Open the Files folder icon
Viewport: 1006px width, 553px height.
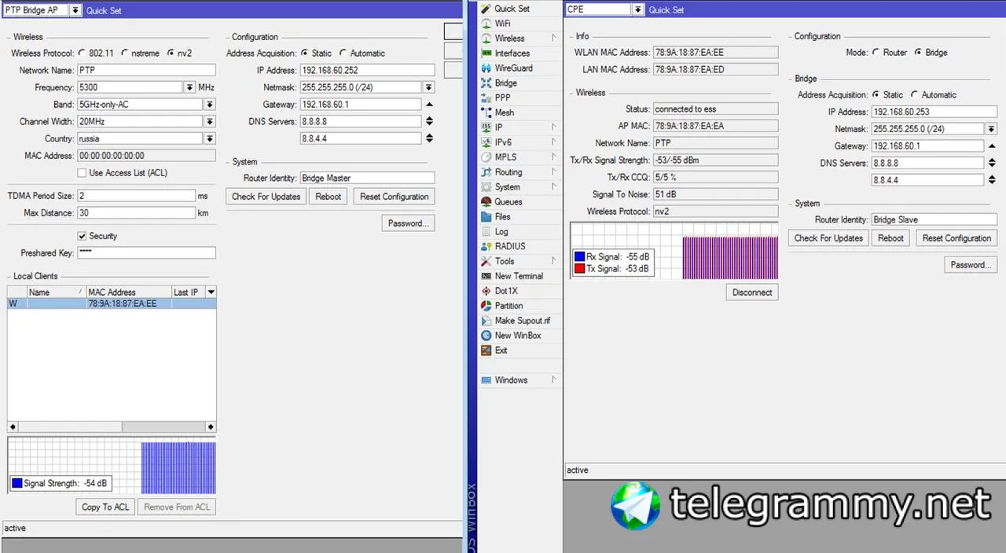486,217
